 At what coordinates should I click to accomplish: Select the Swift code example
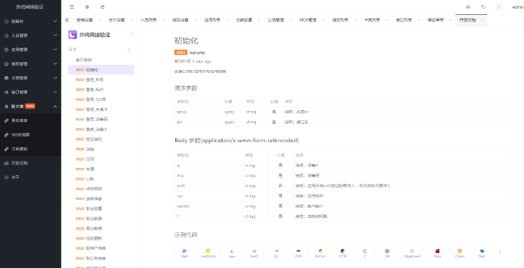(x=254, y=253)
